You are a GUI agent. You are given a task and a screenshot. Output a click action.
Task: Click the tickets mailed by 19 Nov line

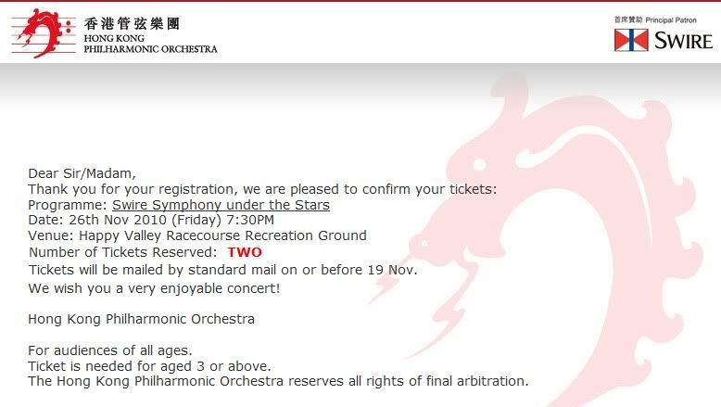point(223,270)
